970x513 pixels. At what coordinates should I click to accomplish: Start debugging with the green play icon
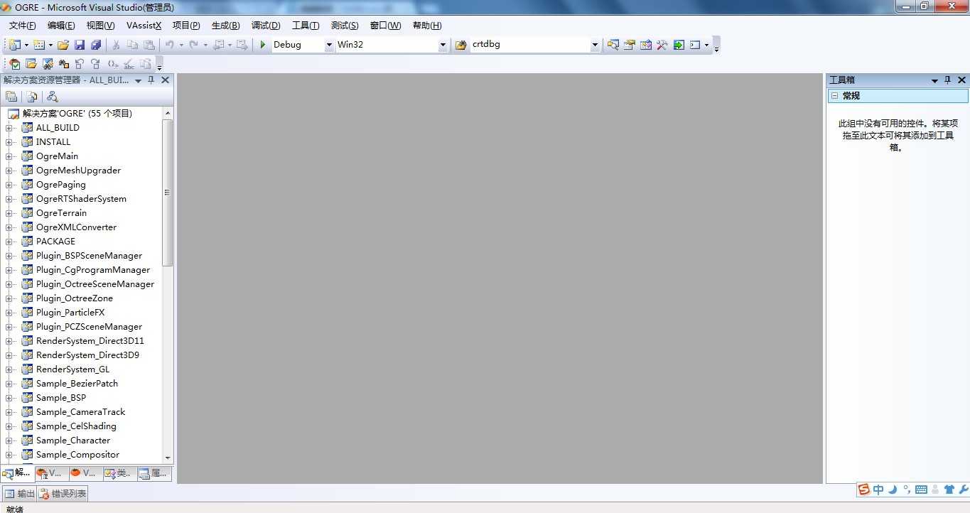pyautogui.click(x=263, y=45)
